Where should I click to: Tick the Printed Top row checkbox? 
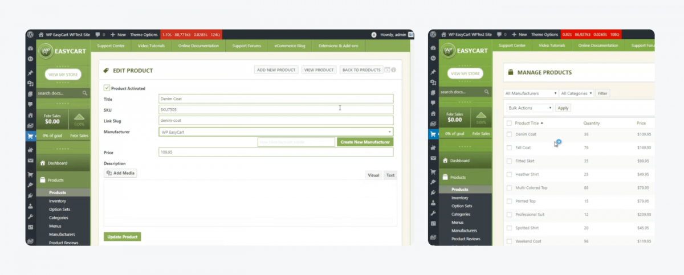(509, 201)
